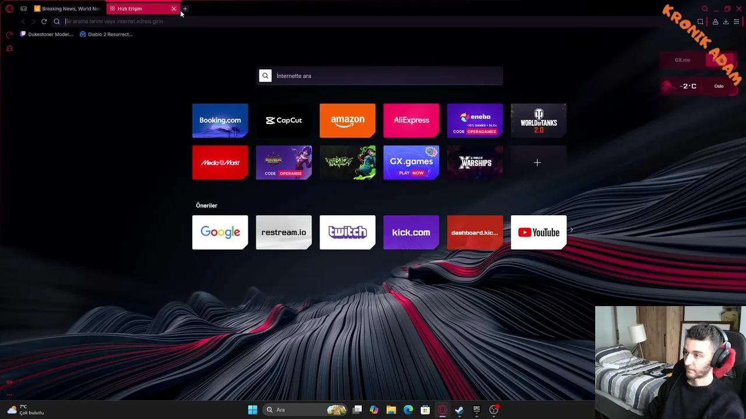Focus the address bar input field
This screenshot has height=419, width=746.
(373, 22)
